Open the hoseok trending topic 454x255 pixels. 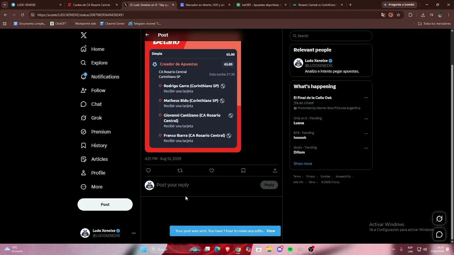click(x=300, y=137)
